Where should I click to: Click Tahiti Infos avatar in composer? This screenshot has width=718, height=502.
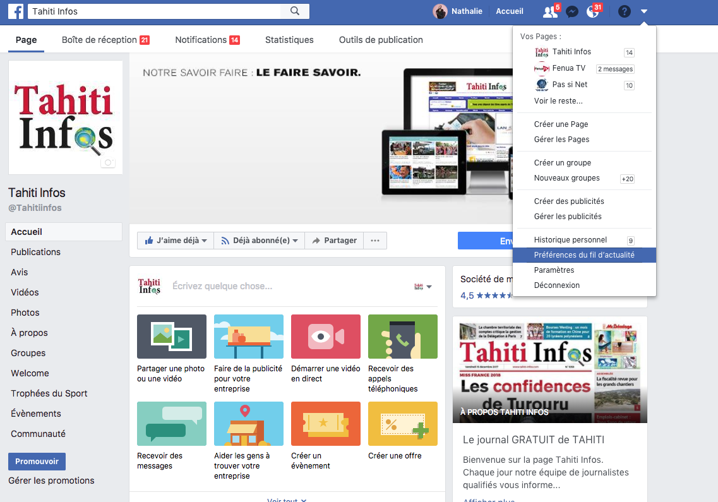[x=149, y=286]
